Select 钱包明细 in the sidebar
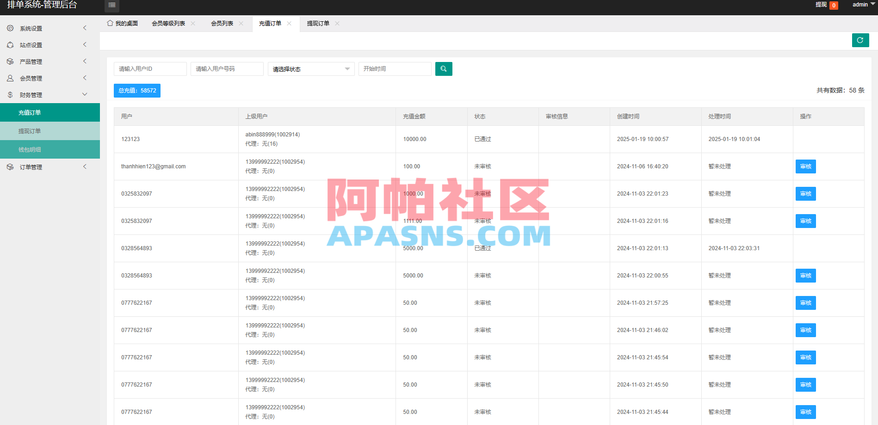The width and height of the screenshot is (878, 425). (30, 149)
